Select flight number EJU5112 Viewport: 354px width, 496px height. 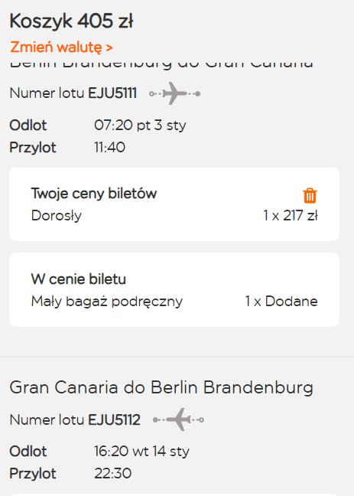click(114, 419)
